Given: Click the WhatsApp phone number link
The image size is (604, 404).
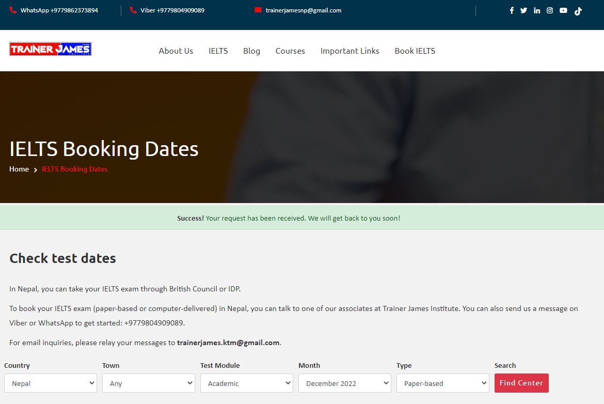Looking at the screenshot, I should click(59, 10).
